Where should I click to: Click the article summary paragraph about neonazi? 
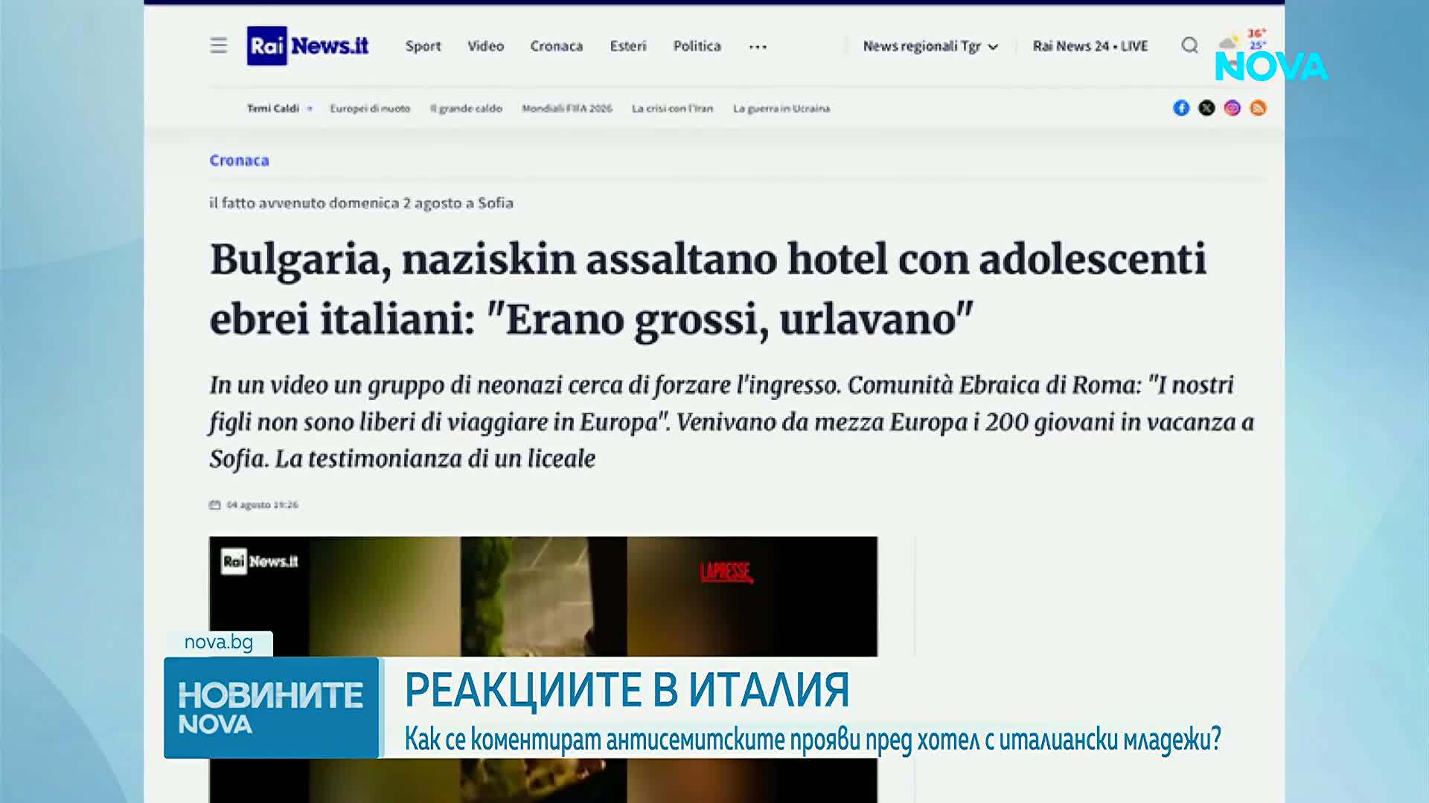coord(732,422)
